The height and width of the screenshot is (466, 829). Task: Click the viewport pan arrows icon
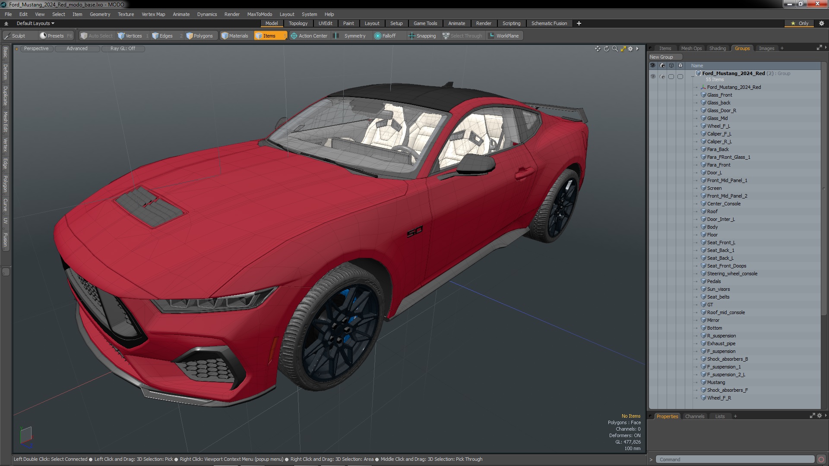pos(598,49)
